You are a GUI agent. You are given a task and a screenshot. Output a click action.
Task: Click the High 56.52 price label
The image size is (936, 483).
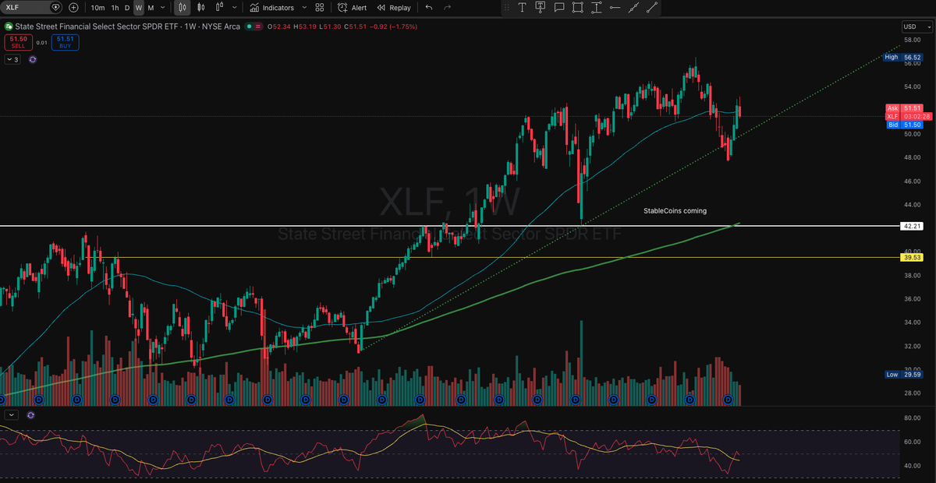(903, 58)
